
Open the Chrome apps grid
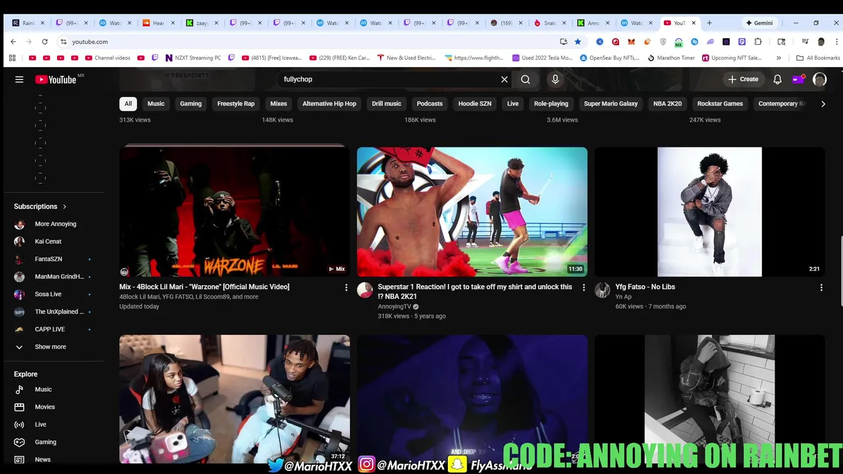point(12,58)
